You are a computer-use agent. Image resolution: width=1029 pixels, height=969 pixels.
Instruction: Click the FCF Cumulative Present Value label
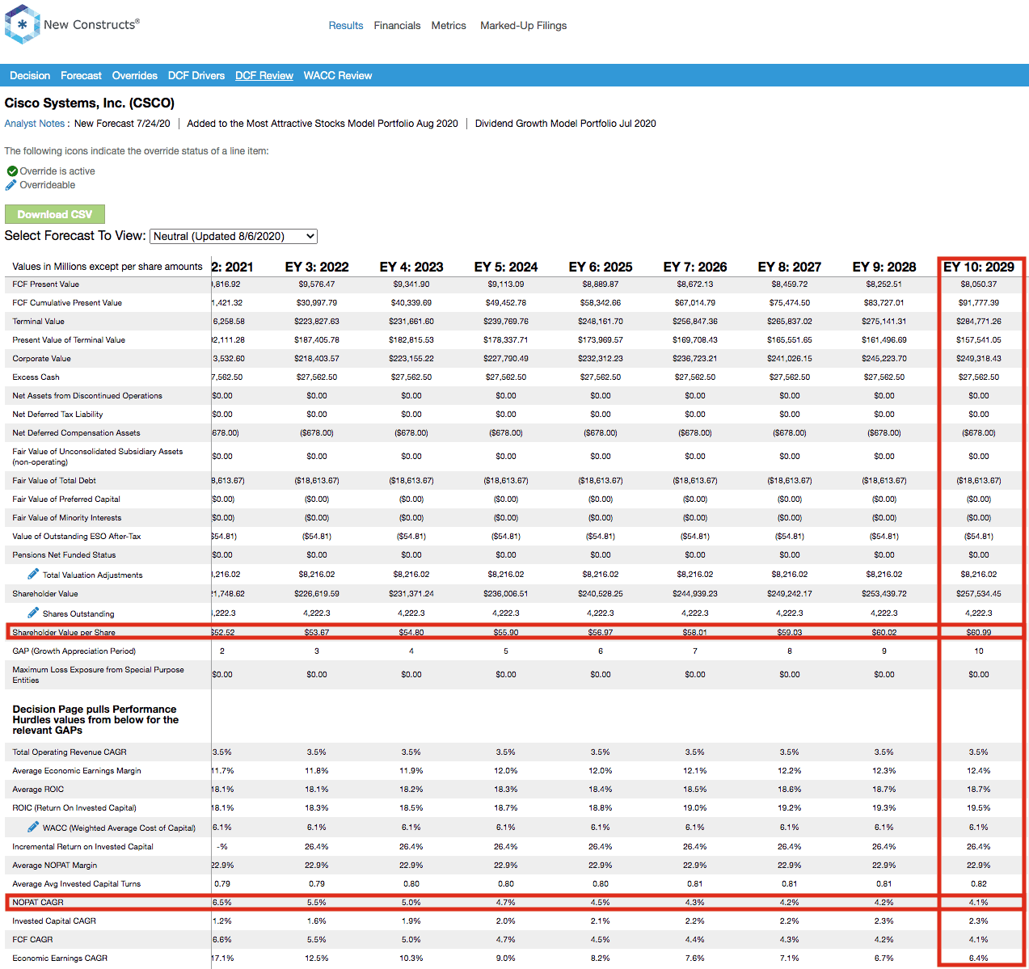point(67,303)
